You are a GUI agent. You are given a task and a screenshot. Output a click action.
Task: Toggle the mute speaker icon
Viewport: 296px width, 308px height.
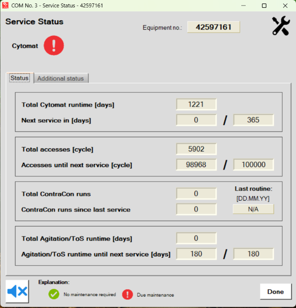17,291
